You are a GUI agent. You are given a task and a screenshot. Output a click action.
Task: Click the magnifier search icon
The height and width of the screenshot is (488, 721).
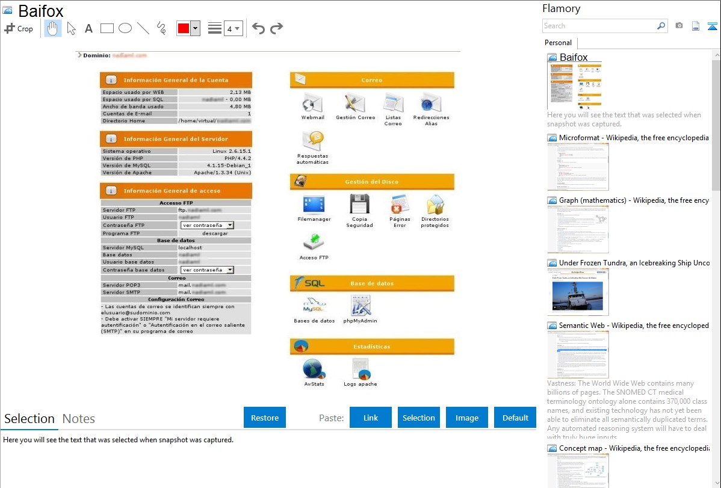click(x=661, y=26)
